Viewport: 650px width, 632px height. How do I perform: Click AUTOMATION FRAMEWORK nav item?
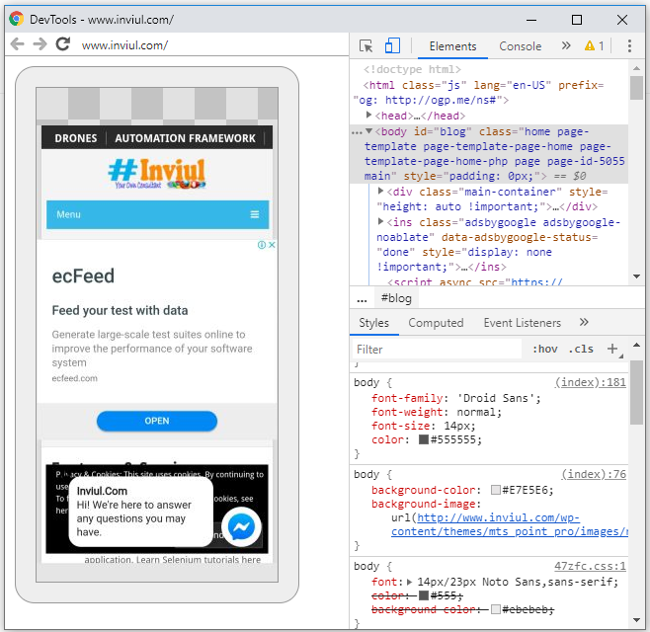pyautogui.click(x=186, y=138)
